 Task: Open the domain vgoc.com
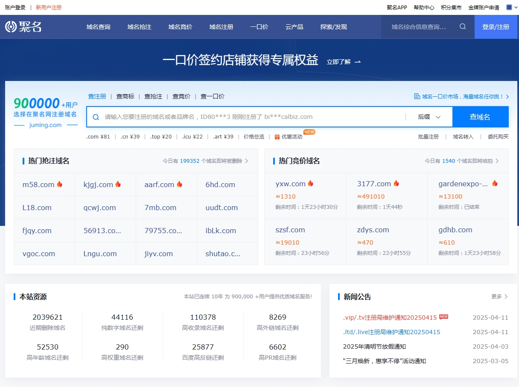(39, 254)
